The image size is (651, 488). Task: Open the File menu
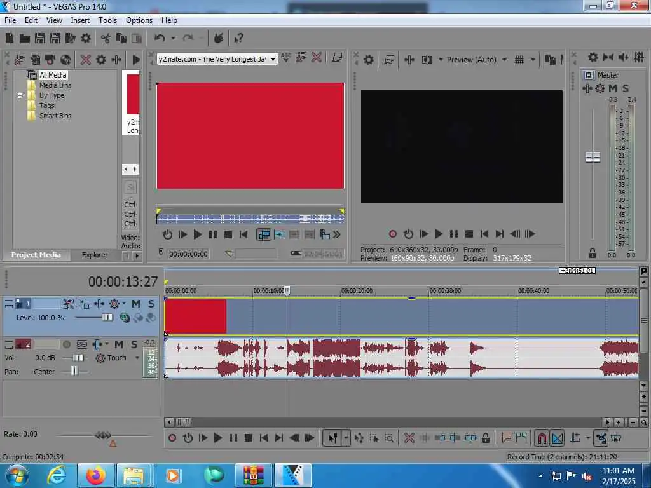tap(10, 20)
